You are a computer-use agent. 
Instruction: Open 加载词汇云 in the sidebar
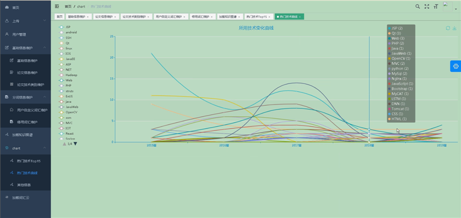click(x=25, y=198)
